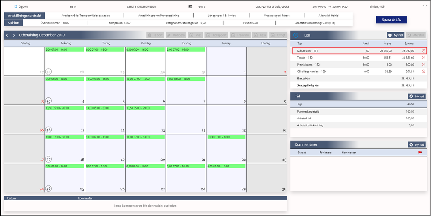Click the Öppen document status icon
Image resolution: width=431 pixels, height=216 pixels.
(16, 6)
